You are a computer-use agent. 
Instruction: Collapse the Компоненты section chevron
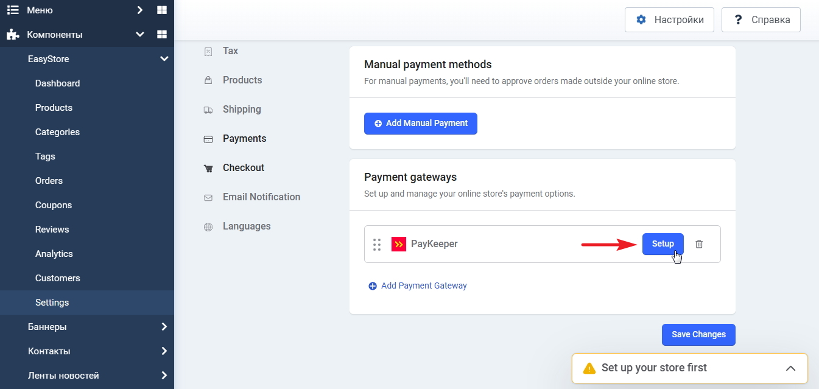pos(140,35)
